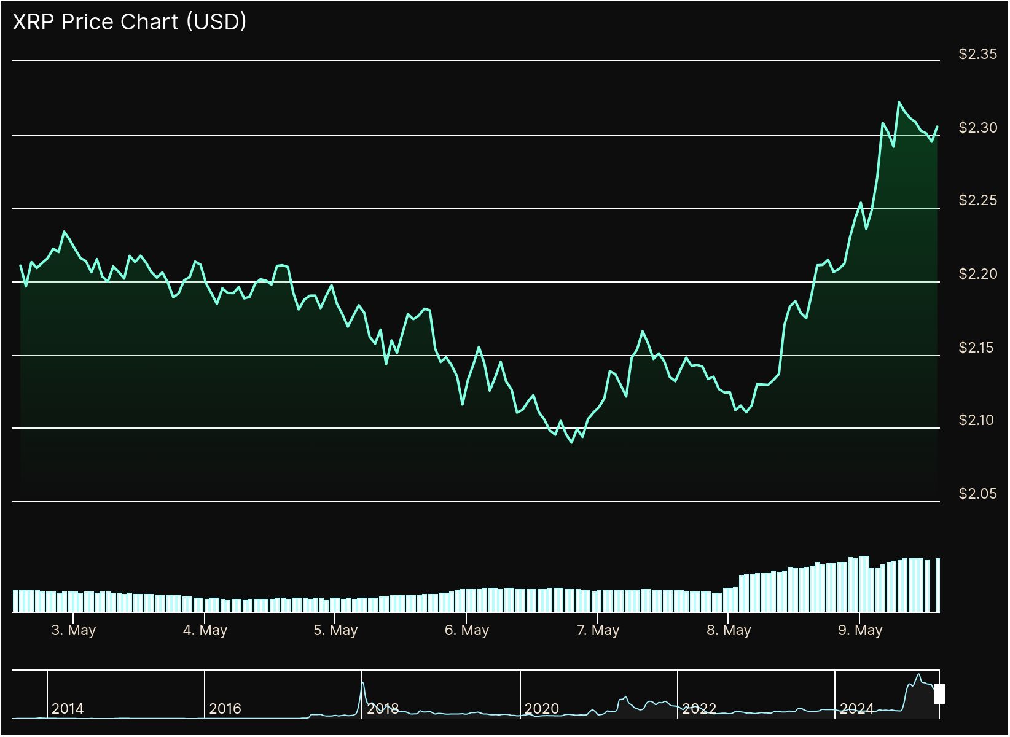
Task: Click the highest price peak on 9 May
Action: (x=899, y=103)
